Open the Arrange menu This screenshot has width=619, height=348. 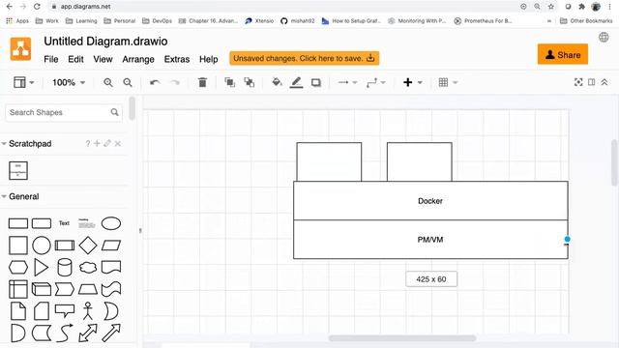point(138,59)
